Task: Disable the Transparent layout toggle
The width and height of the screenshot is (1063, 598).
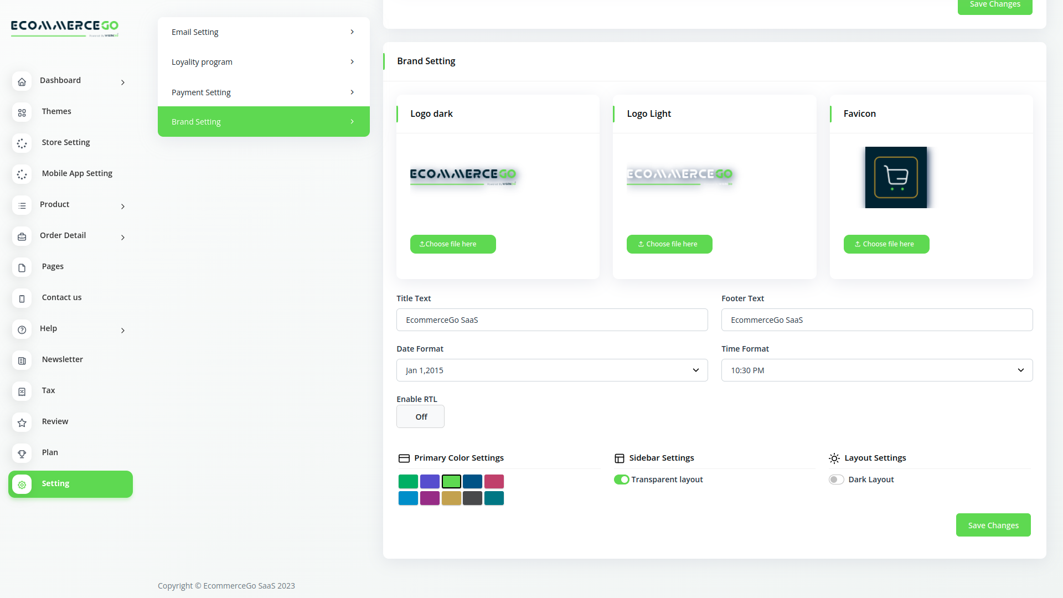Action: [x=621, y=480]
